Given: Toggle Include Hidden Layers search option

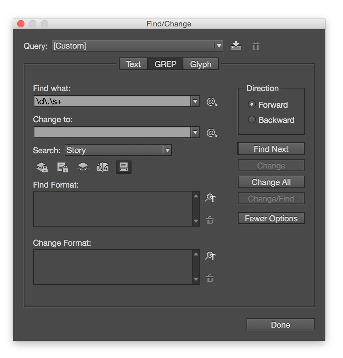Looking at the screenshot, I should 83,167.
